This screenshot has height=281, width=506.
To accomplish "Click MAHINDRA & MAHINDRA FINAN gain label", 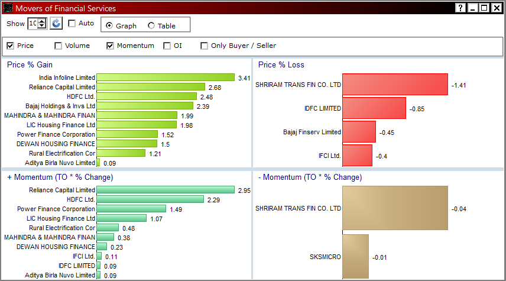I will (50, 115).
